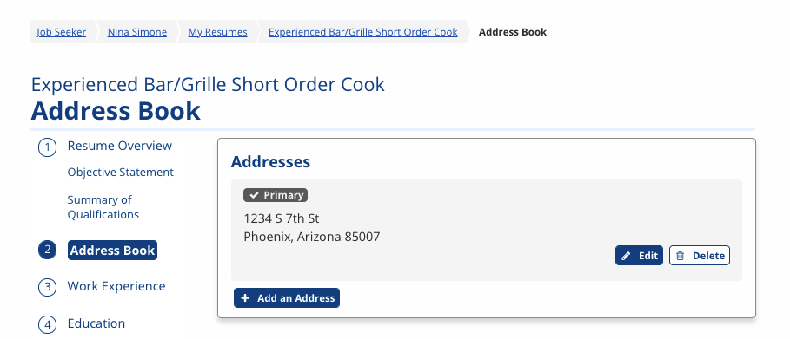Click the plus icon on Add an Address

(x=245, y=298)
